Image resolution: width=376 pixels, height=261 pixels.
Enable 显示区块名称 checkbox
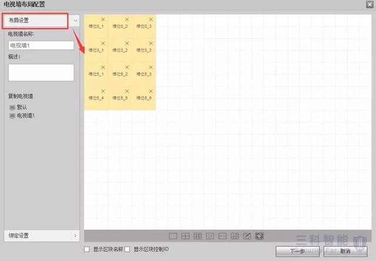pos(88,250)
